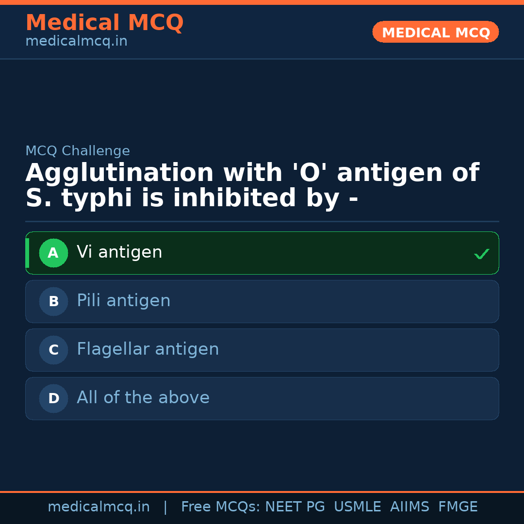Switch to the USMLE section
Screen dimensions: 524x524
tap(358, 507)
